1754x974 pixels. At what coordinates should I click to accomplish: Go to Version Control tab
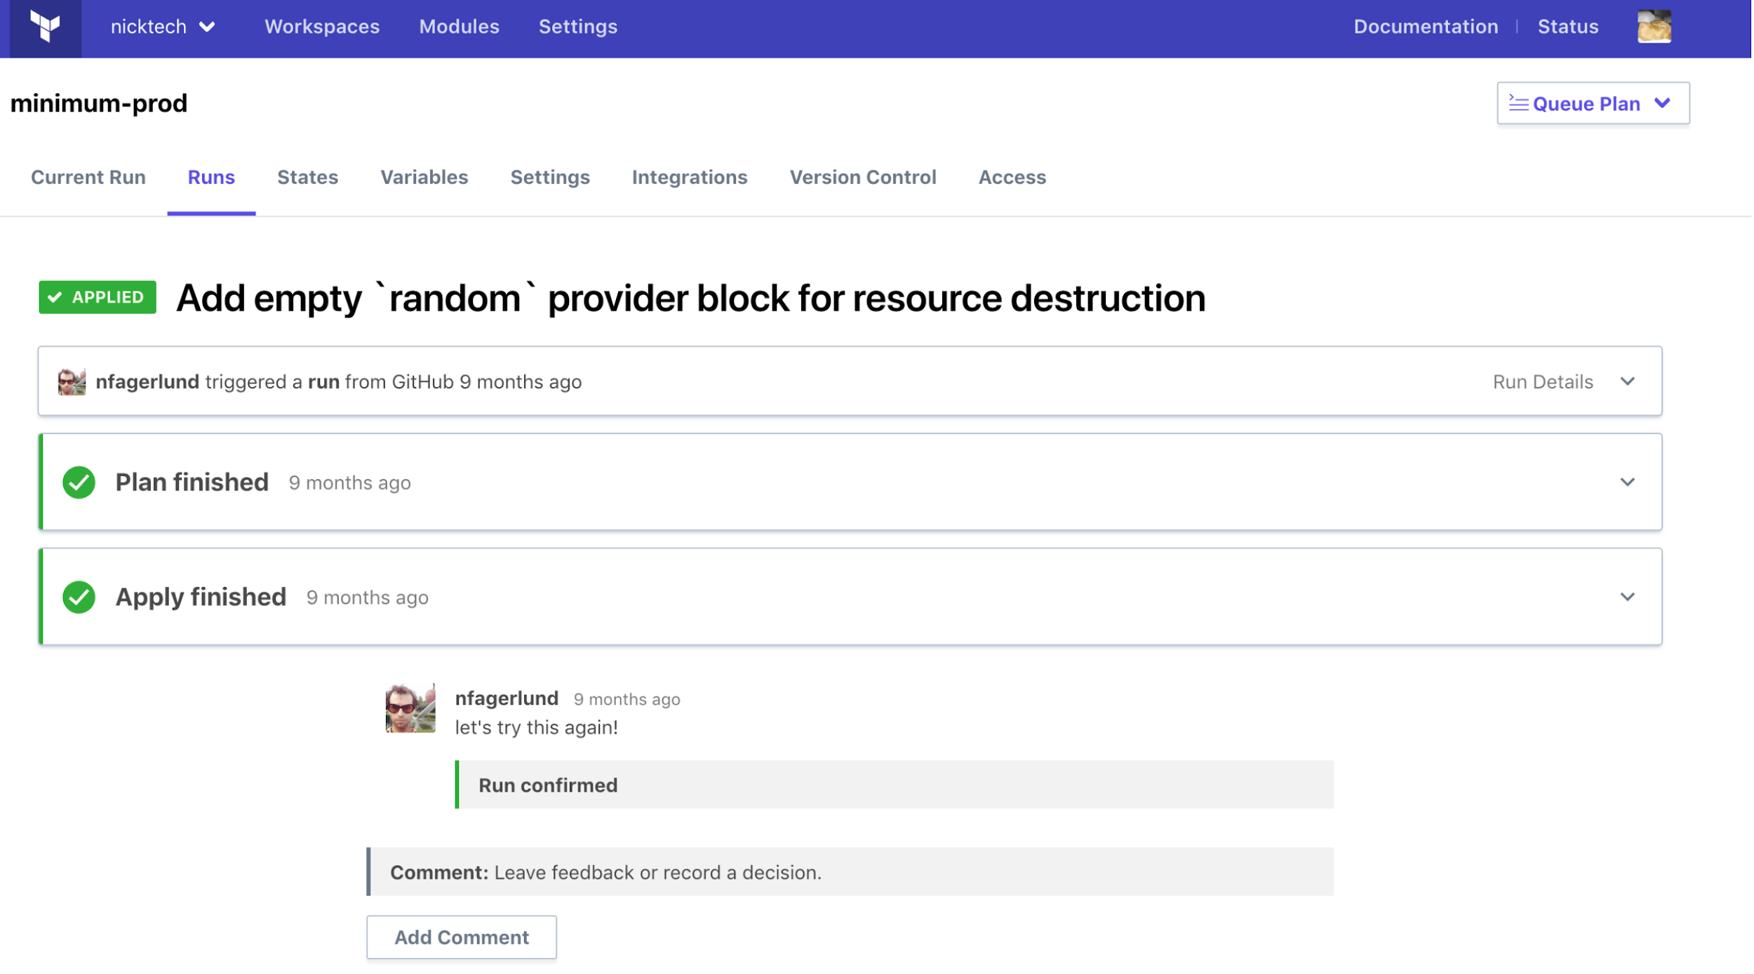click(x=863, y=177)
